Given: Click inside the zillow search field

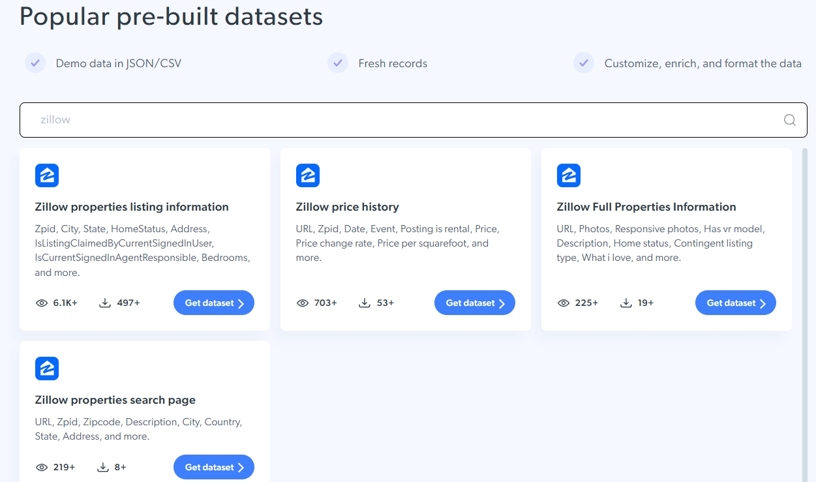Looking at the screenshot, I should 261,119.
